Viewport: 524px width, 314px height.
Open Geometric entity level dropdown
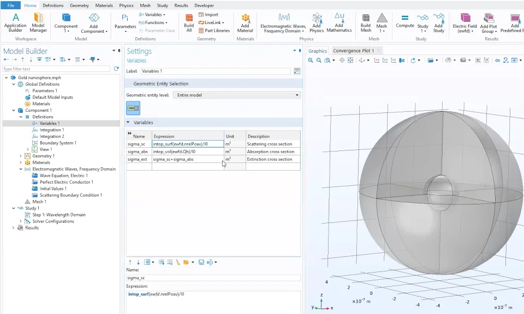click(x=236, y=95)
